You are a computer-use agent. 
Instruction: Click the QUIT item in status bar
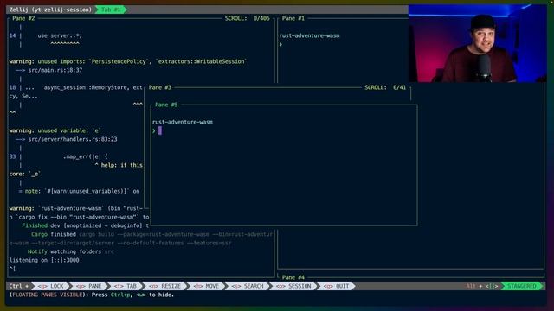337,286
